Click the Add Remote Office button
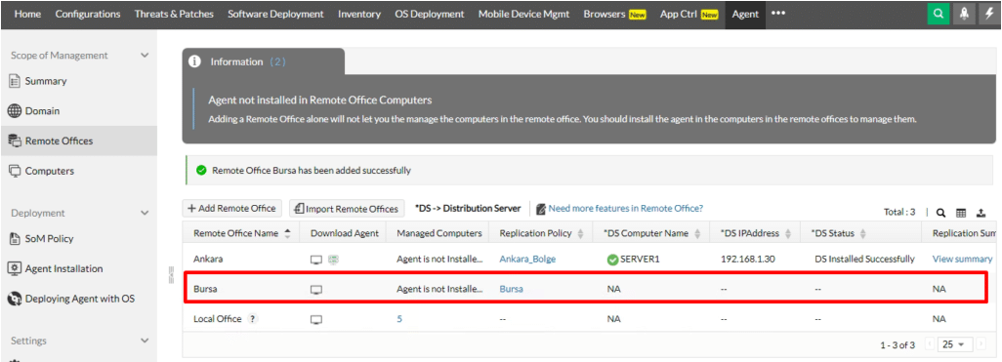The image size is (1002, 362). pyautogui.click(x=232, y=208)
